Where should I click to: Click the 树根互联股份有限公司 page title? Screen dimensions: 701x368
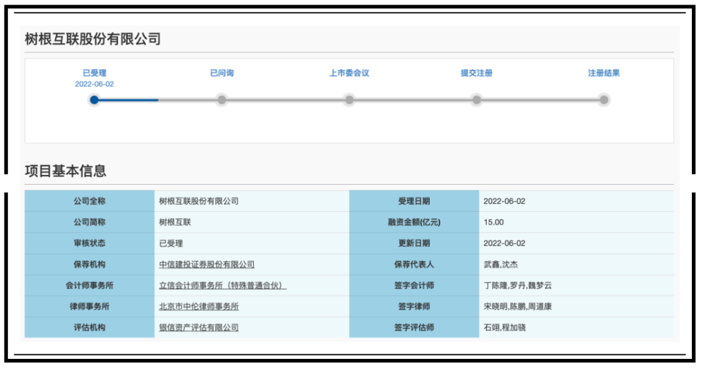(93, 40)
